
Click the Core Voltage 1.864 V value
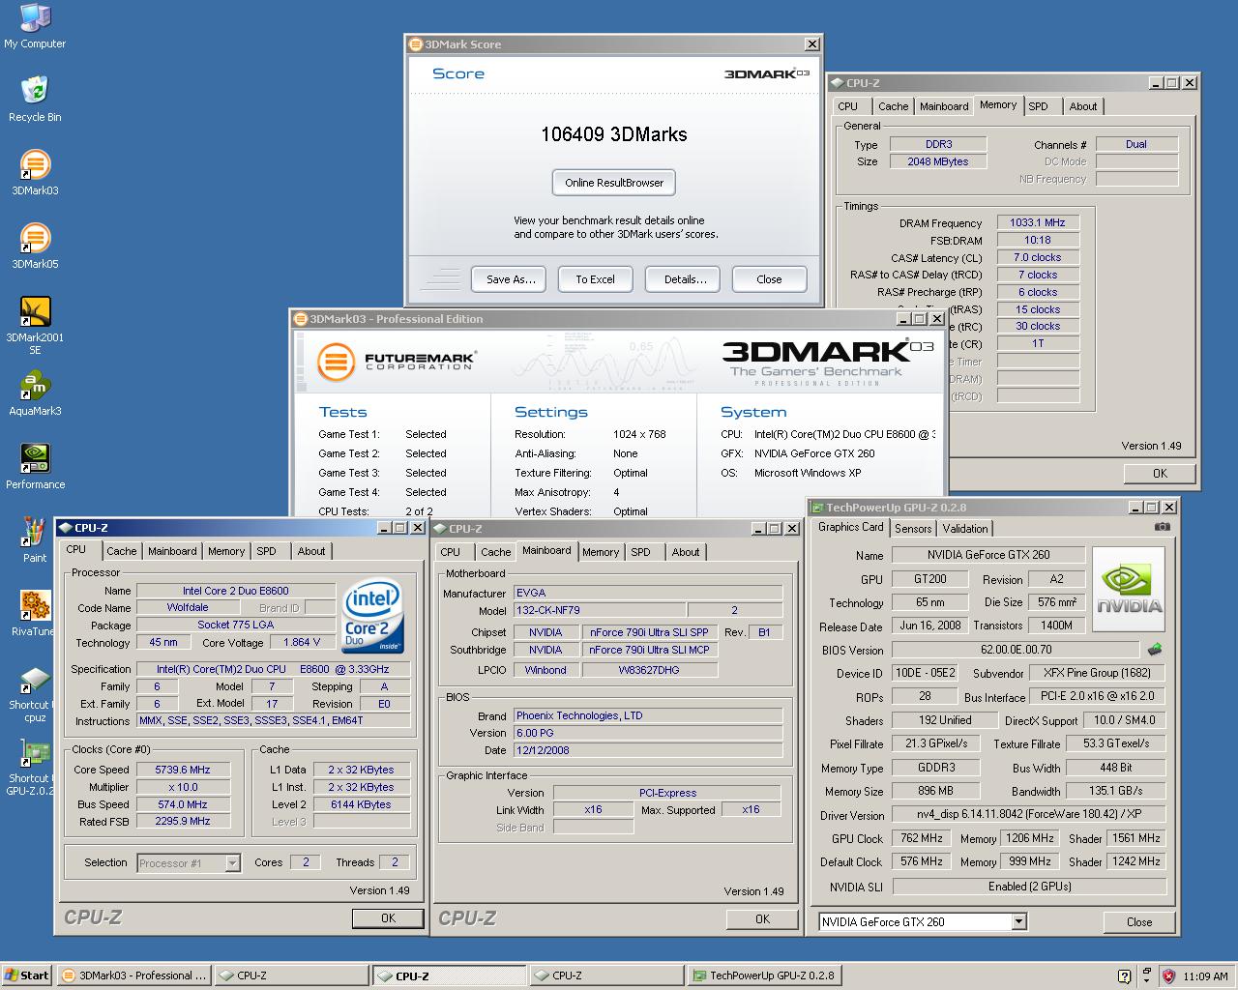[302, 642]
